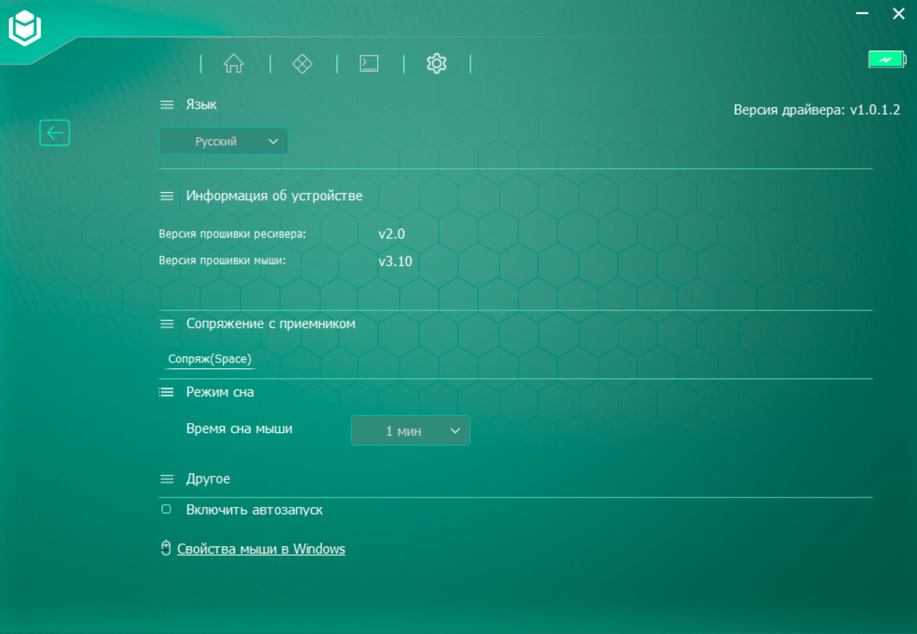Screen dimensions: 917x634
Task: Click the Режим сна list icon
Action: tap(167, 392)
